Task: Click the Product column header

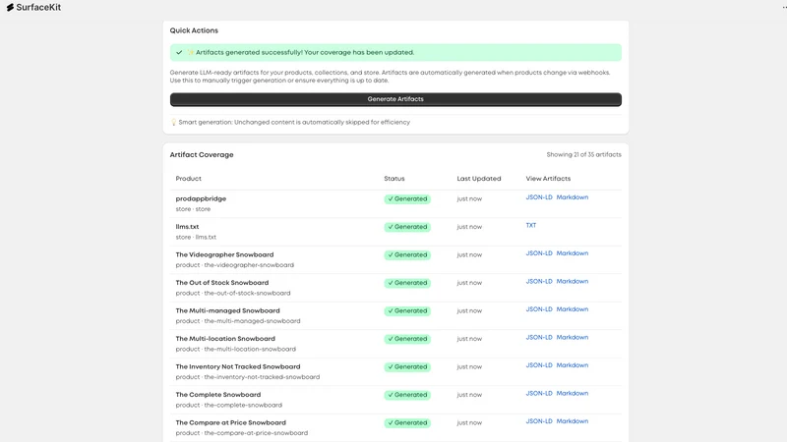Action: [x=188, y=179]
